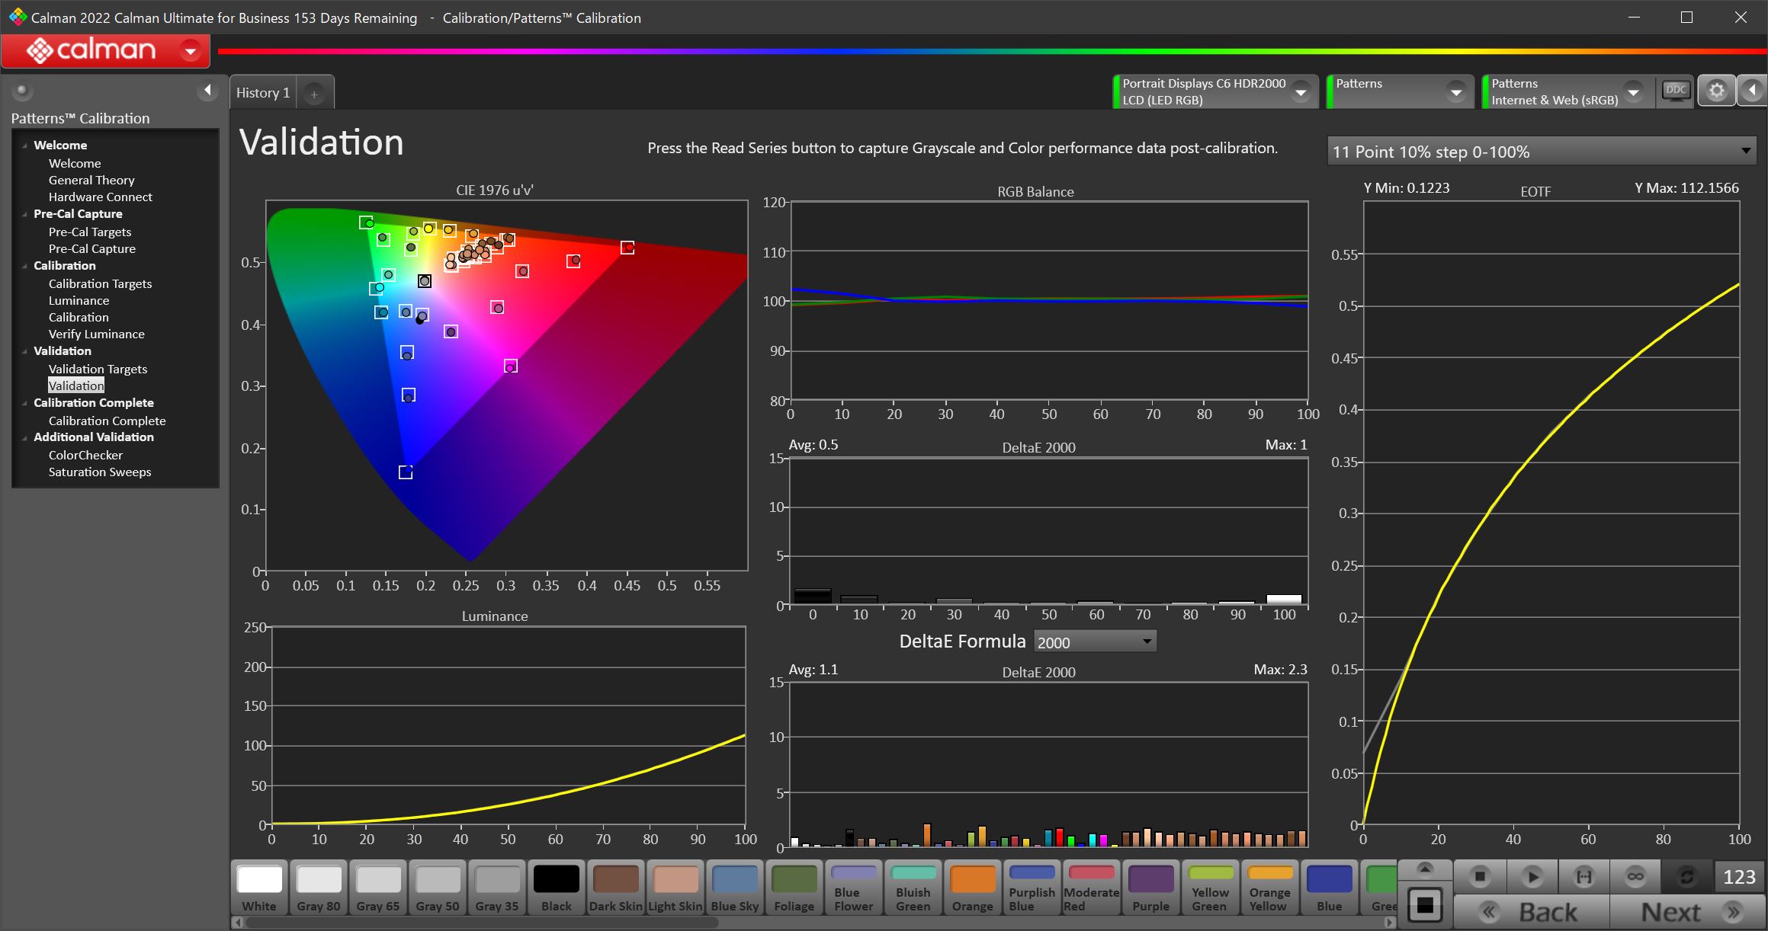The image size is (1768, 931).
Task: Collapse the workflow sidebar arrow
Action: (x=207, y=91)
